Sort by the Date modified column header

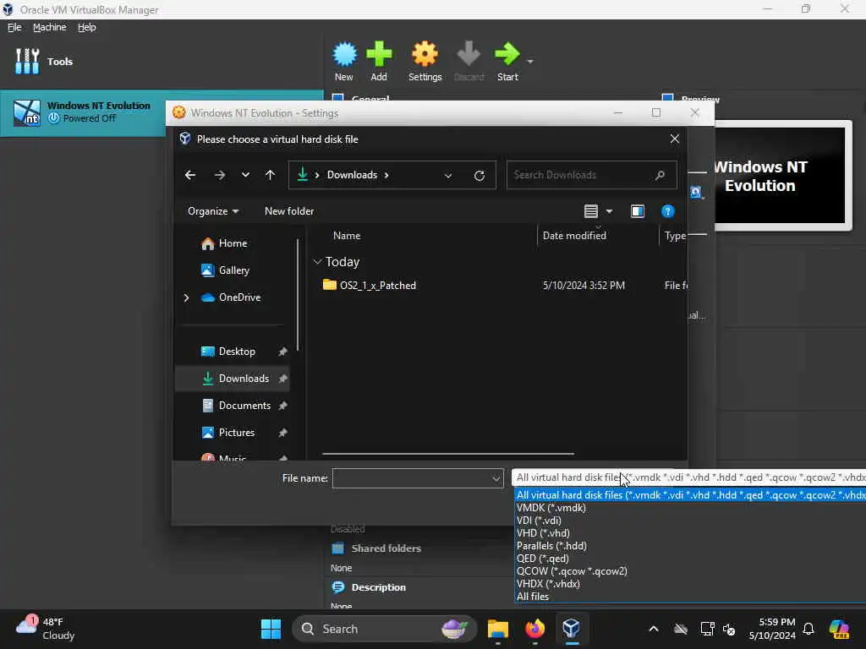(574, 236)
